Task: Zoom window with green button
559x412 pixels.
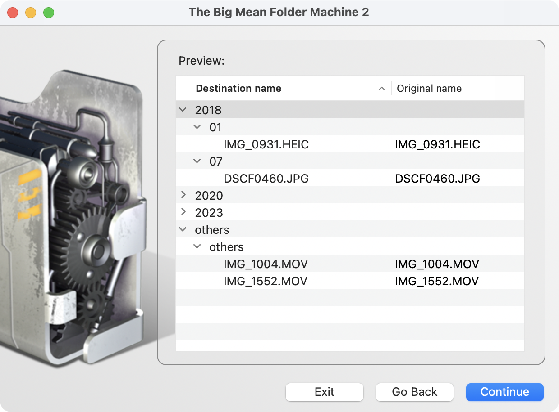Action: click(x=49, y=13)
